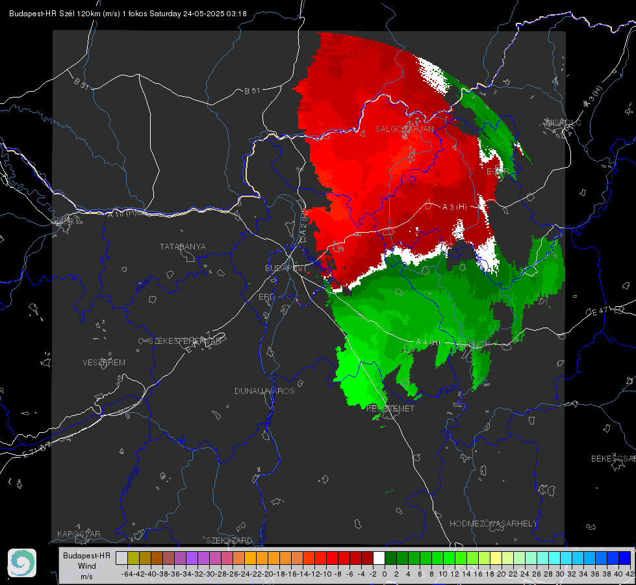636x585 pixels.
Task: Select the purple legend swatch between -34 and -32
Action: coord(192,558)
